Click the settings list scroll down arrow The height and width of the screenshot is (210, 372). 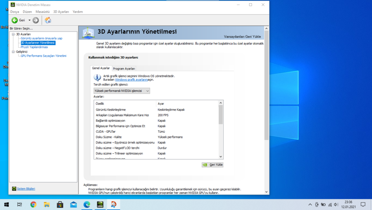point(221,157)
